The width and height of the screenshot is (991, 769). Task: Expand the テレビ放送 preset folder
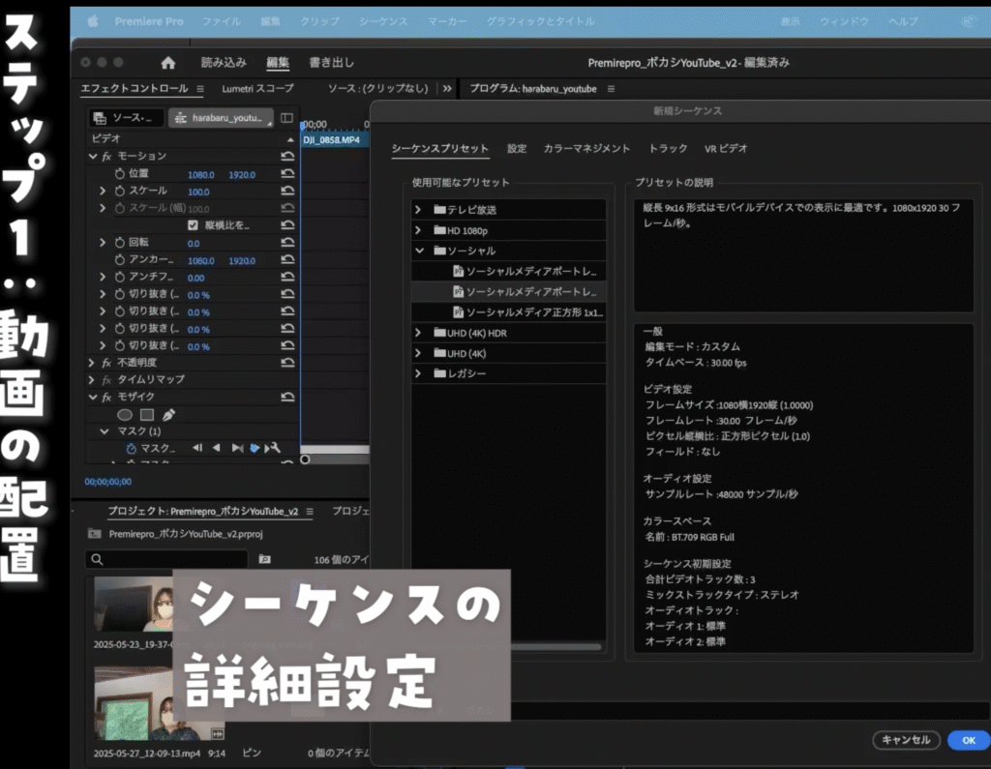418,209
